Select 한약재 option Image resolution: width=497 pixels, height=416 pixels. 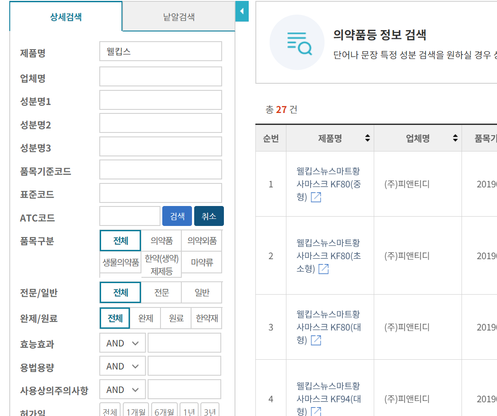[207, 318]
